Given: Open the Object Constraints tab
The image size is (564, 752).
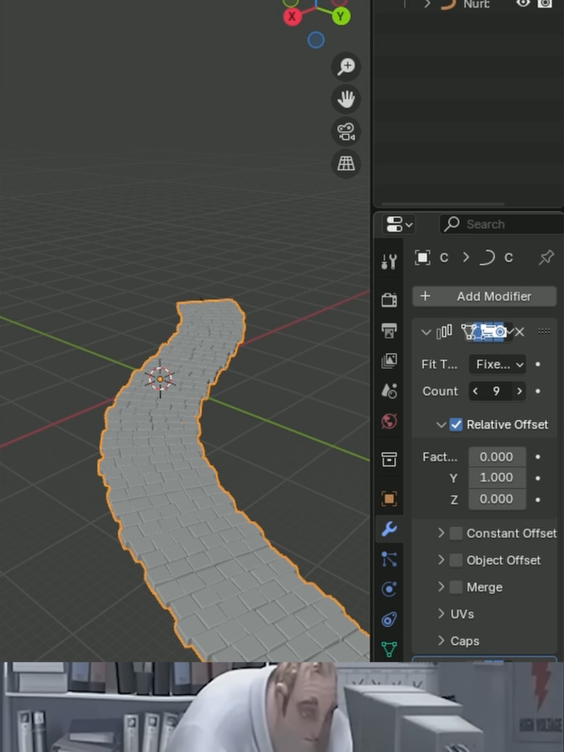Looking at the screenshot, I should pos(389,619).
